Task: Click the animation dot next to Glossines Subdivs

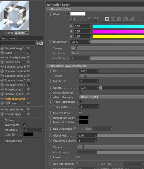Action: point(50,140)
